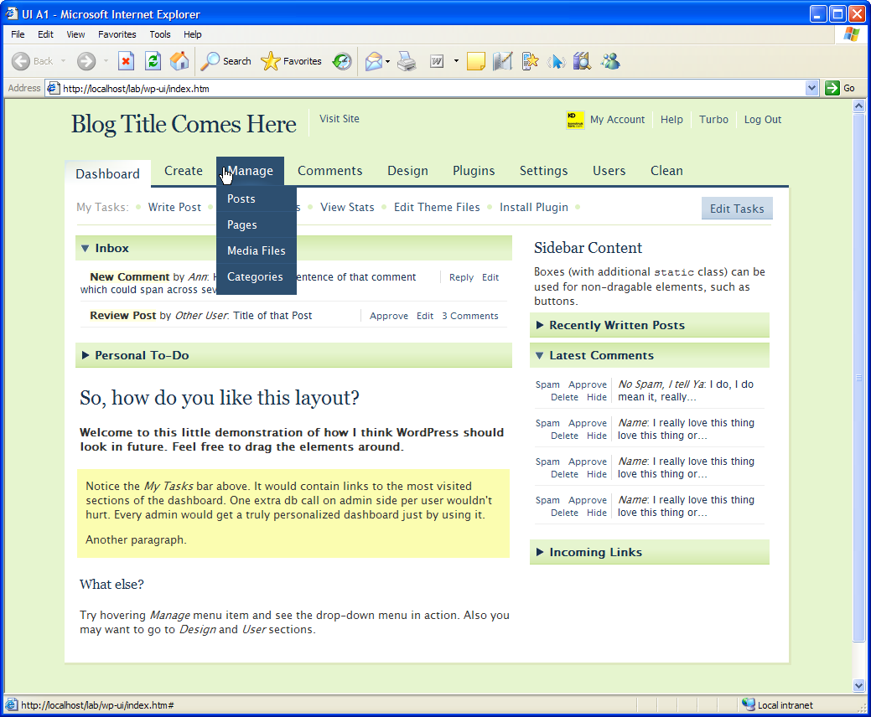Select Media Files from Manage dropdown

256,250
